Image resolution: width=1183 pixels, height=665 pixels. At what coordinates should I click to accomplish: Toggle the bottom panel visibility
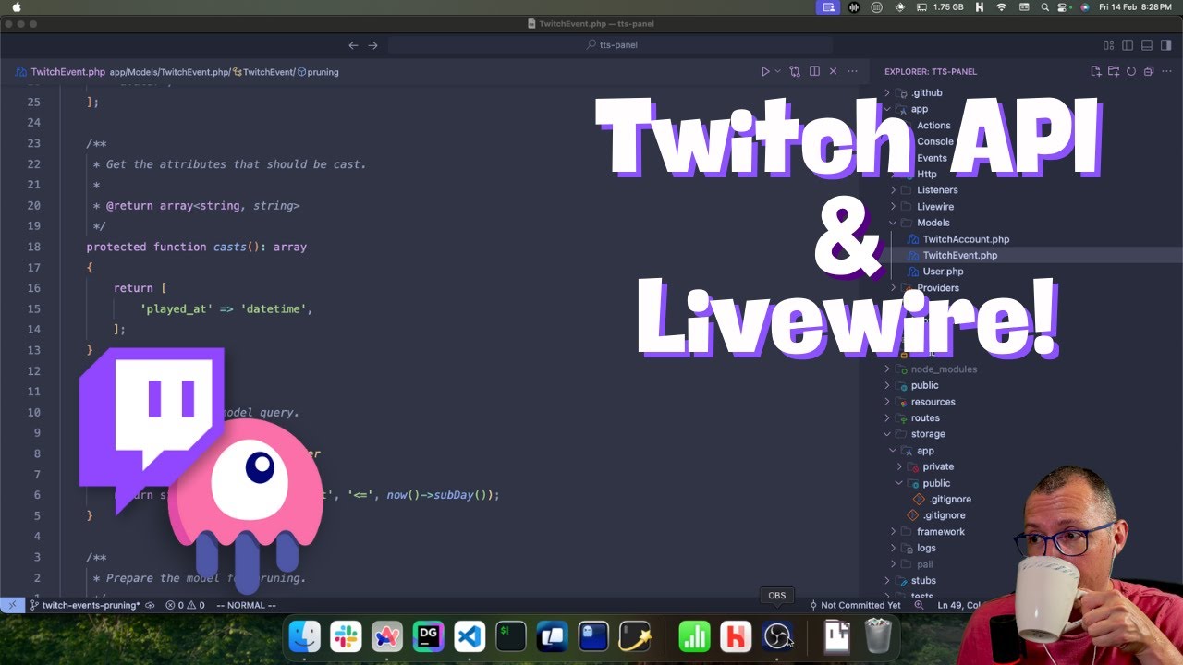[1147, 45]
